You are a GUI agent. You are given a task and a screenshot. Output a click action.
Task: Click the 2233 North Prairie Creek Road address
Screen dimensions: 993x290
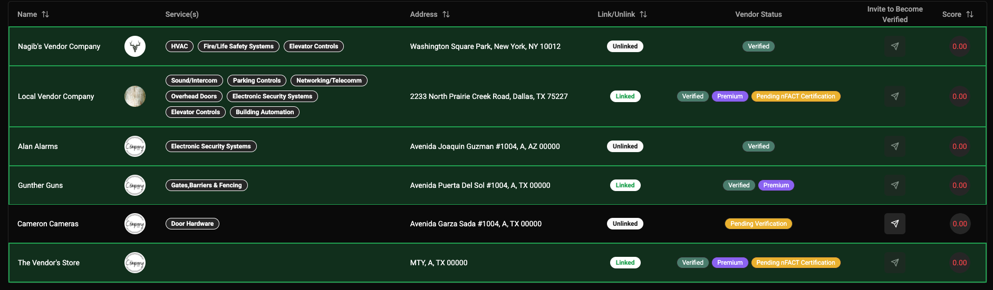(x=489, y=96)
